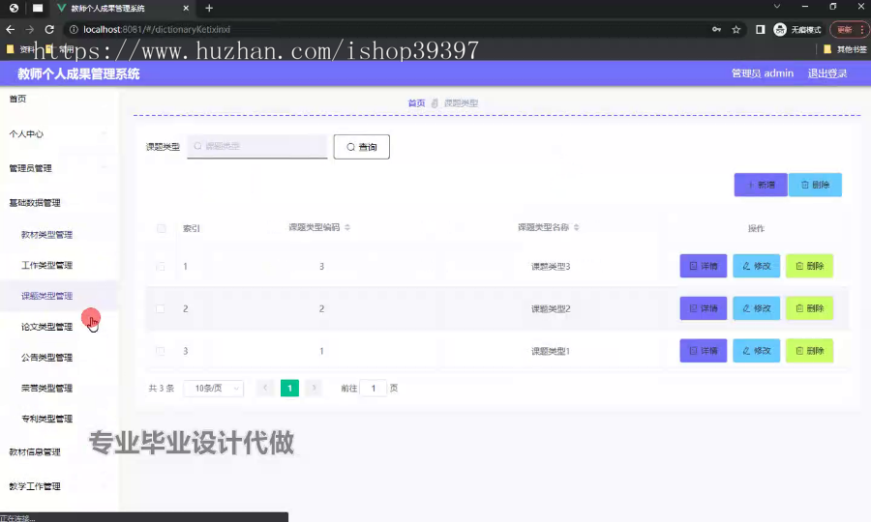
Task: Sort by 课题类型编码 column arrows
Action: coord(347,227)
